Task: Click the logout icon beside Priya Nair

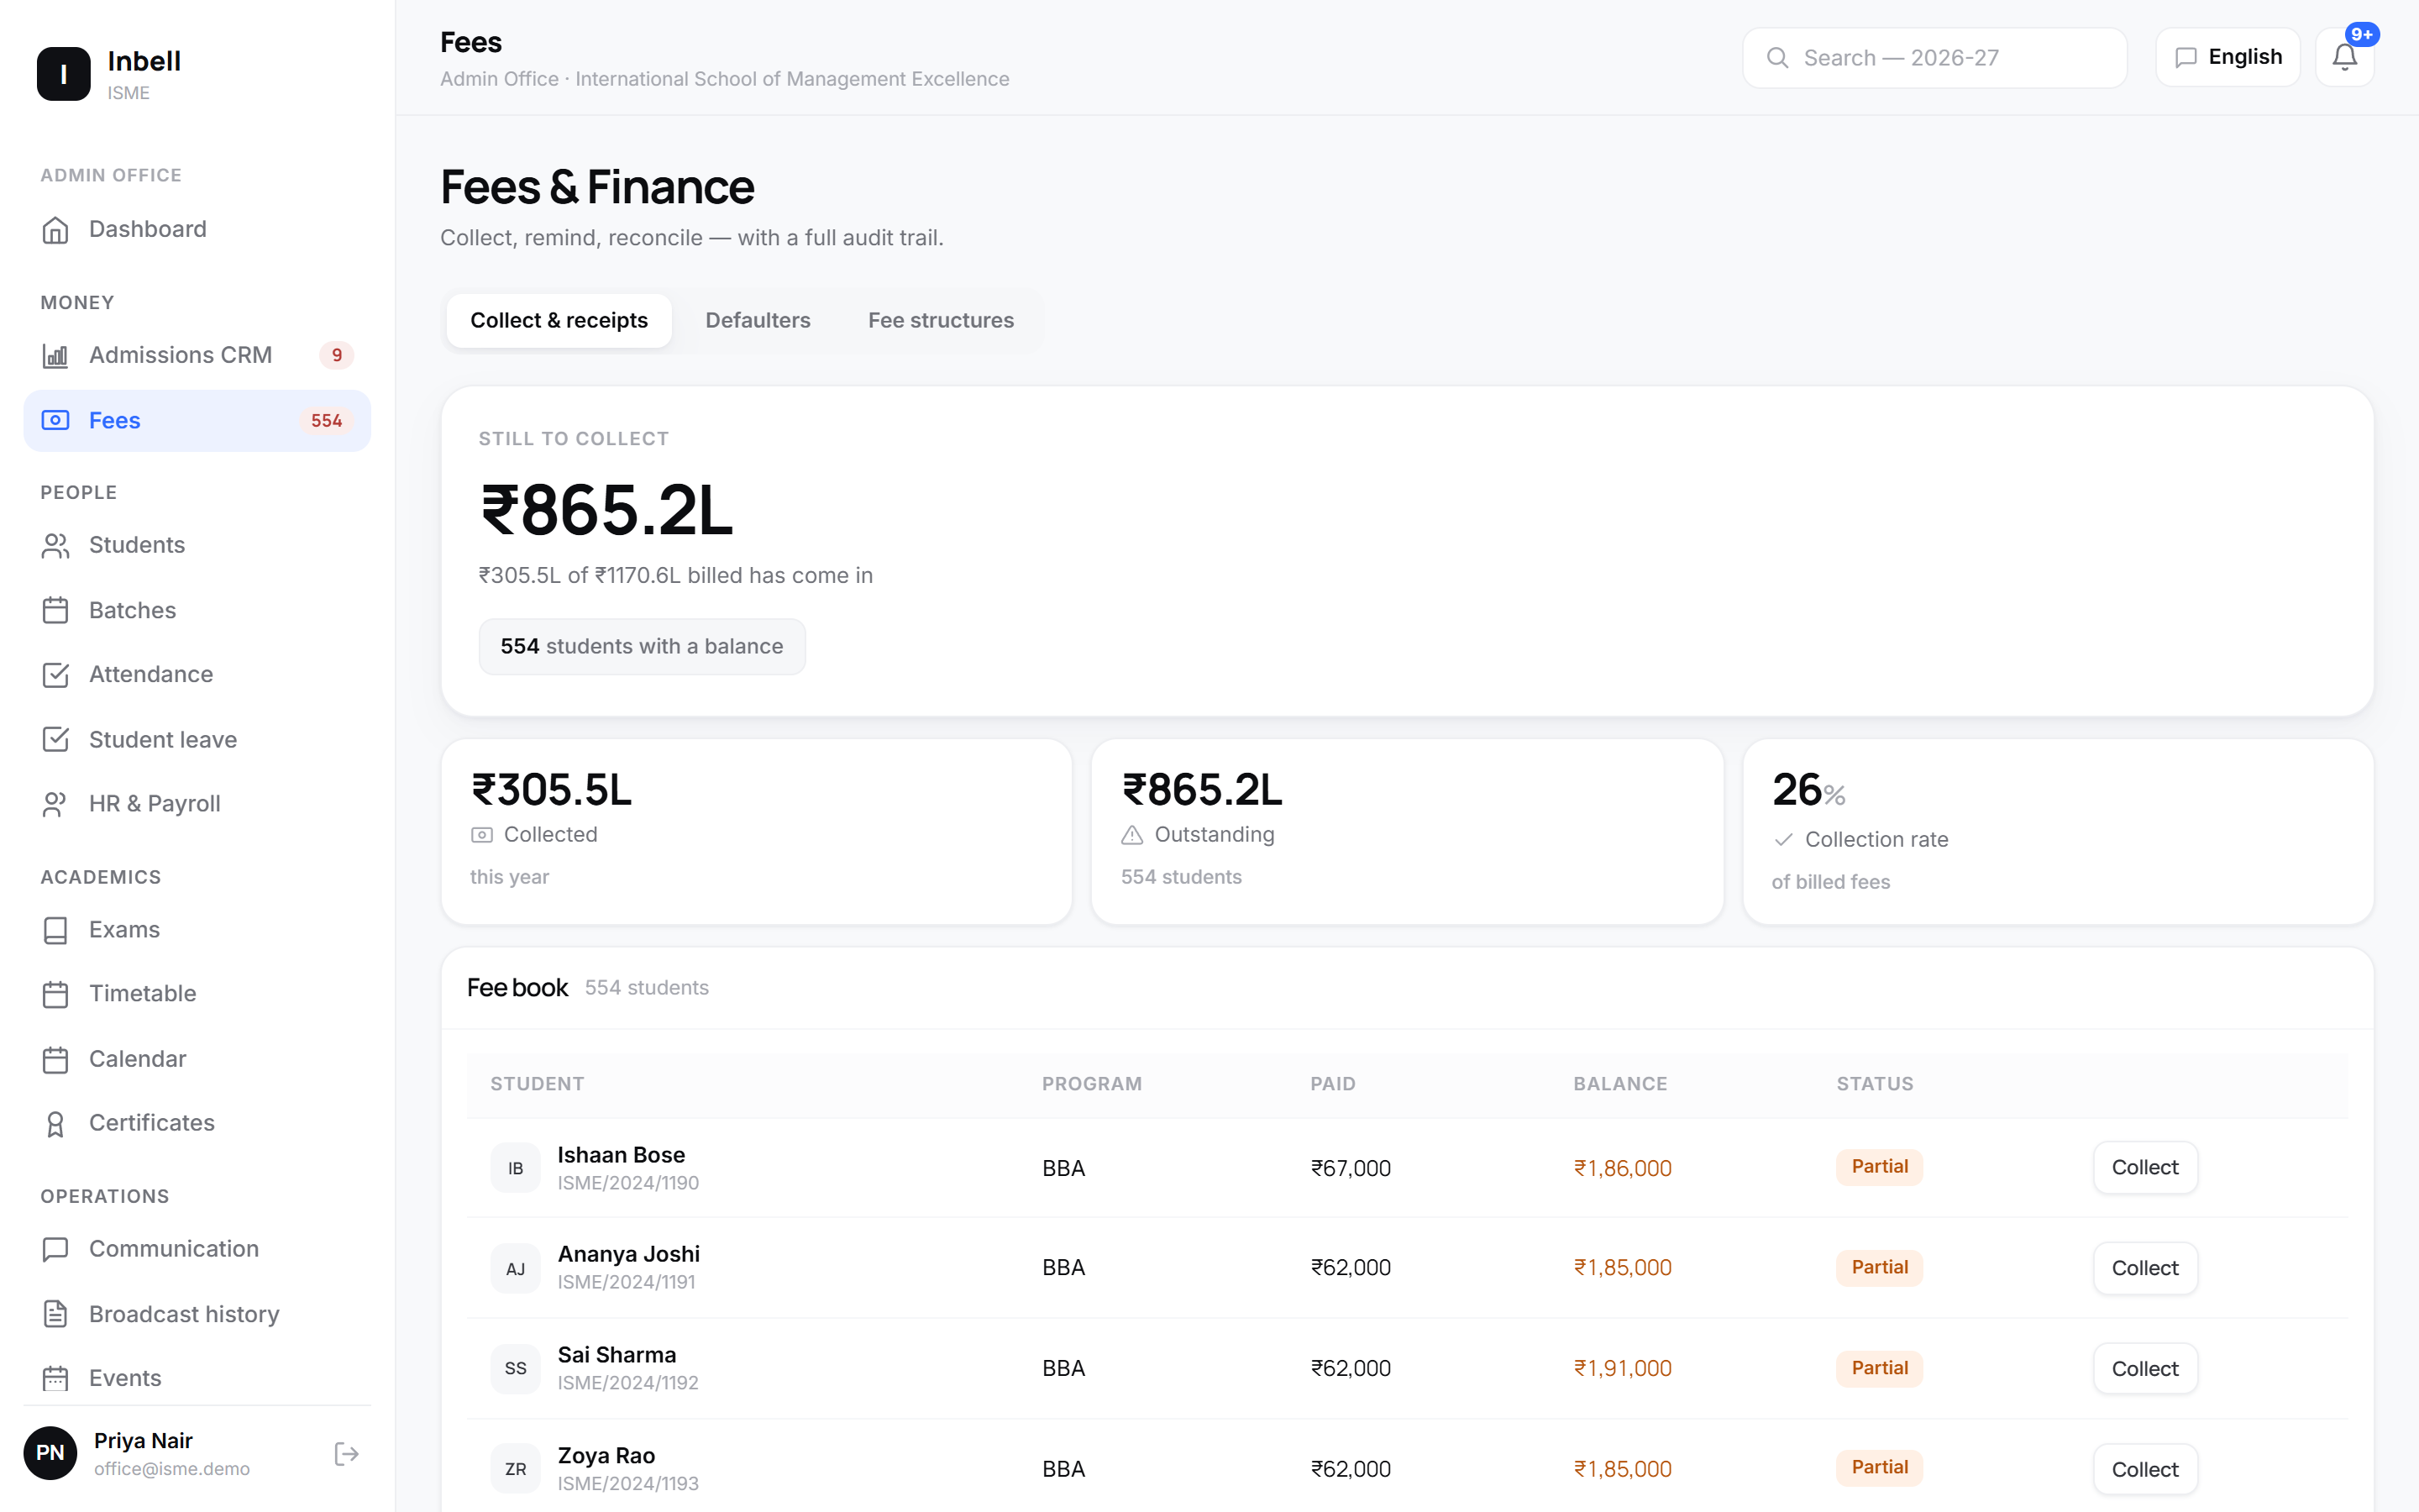Action: [346, 1454]
